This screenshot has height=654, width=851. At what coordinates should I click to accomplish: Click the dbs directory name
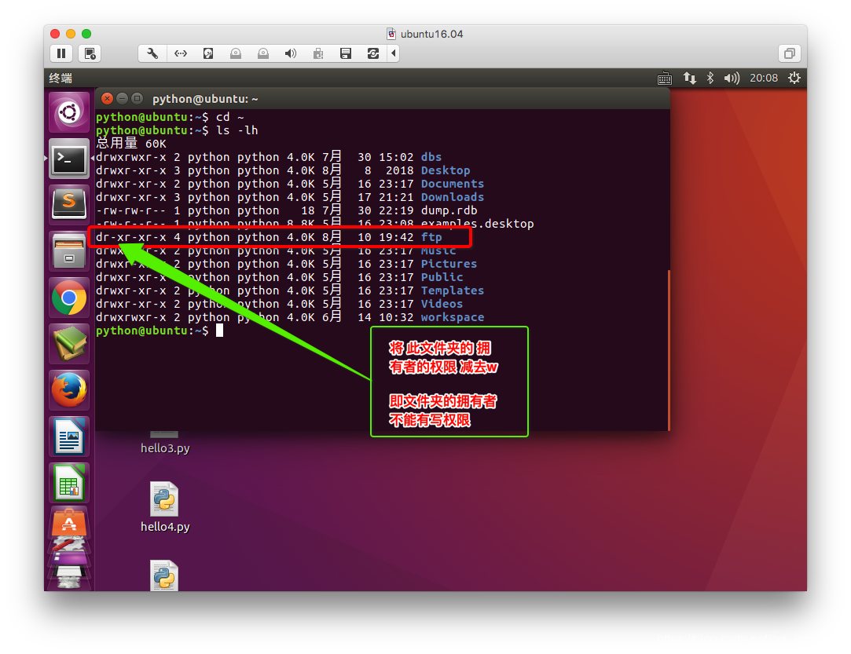click(x=431, y=157)
